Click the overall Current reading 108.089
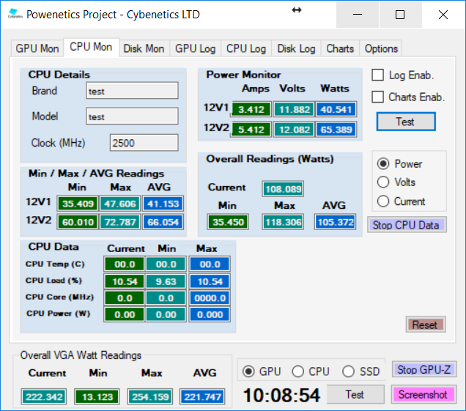466x411 pixels. (x=284, y=189)
